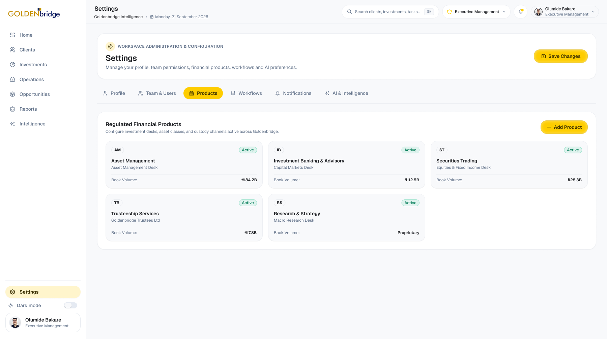
Task: Open the Workflows tab
Action: pos(246,93)
